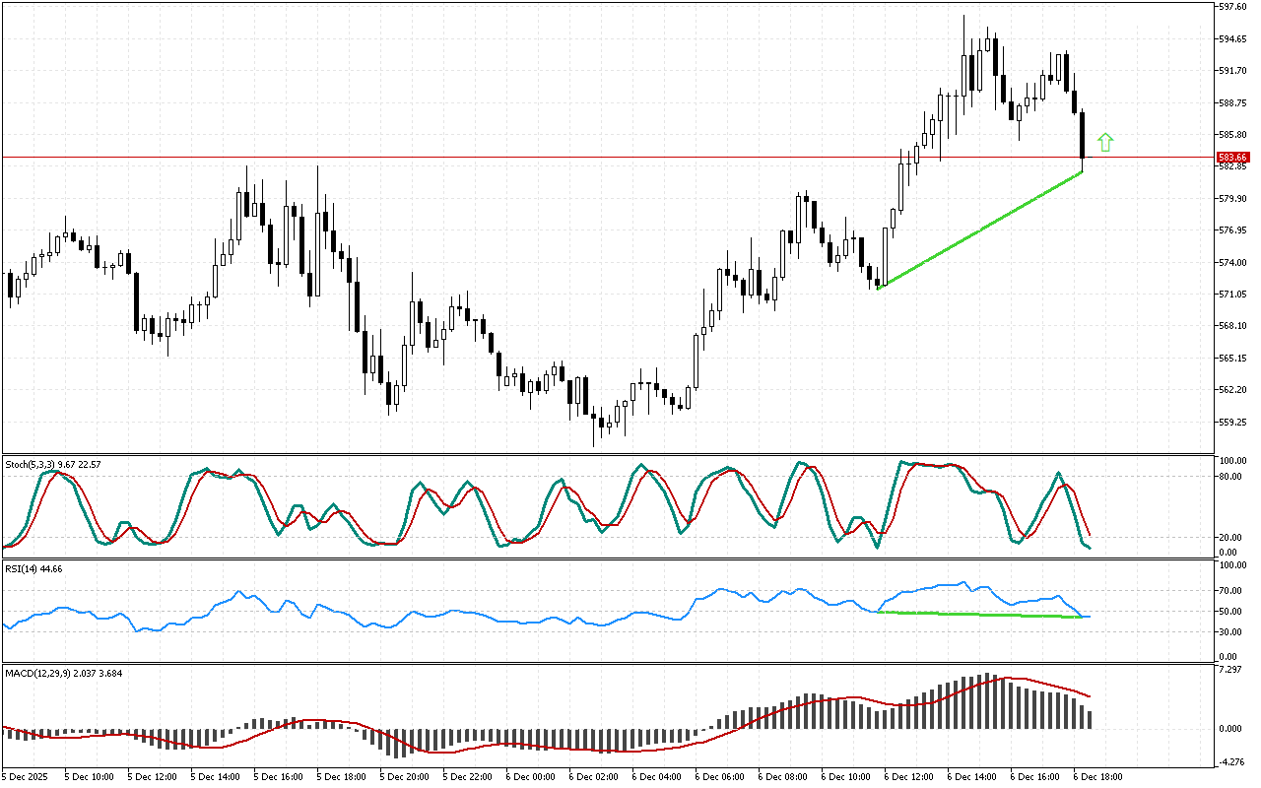
Task: Click the MACD -4.272 scale label
Action: pos(1231,760)
